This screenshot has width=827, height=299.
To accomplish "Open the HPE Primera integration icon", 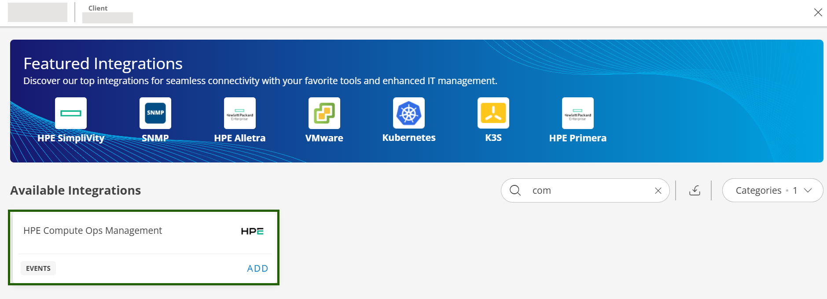I will tap(578, 113).
